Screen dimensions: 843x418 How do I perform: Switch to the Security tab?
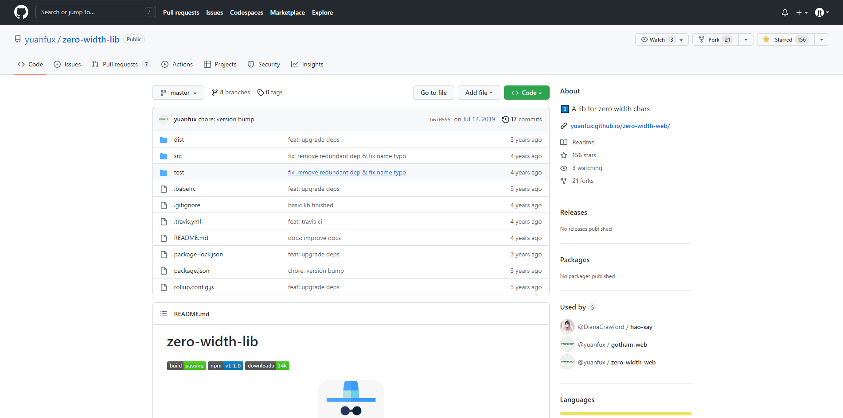264,64
